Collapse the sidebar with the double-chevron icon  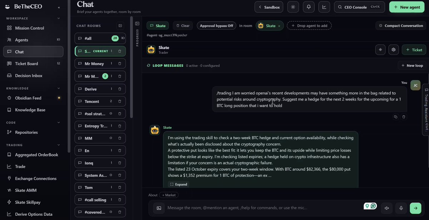click(59, 7)
